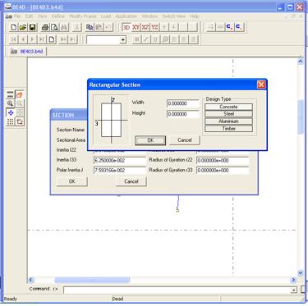Switch to the 3D view button
The width and height of the screenshot is (308, 306).
tap(126, 27)
